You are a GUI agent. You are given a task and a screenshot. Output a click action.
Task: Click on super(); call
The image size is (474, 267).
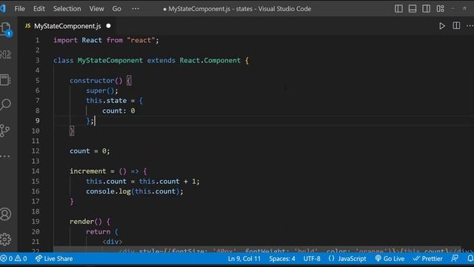click(102, 90)
